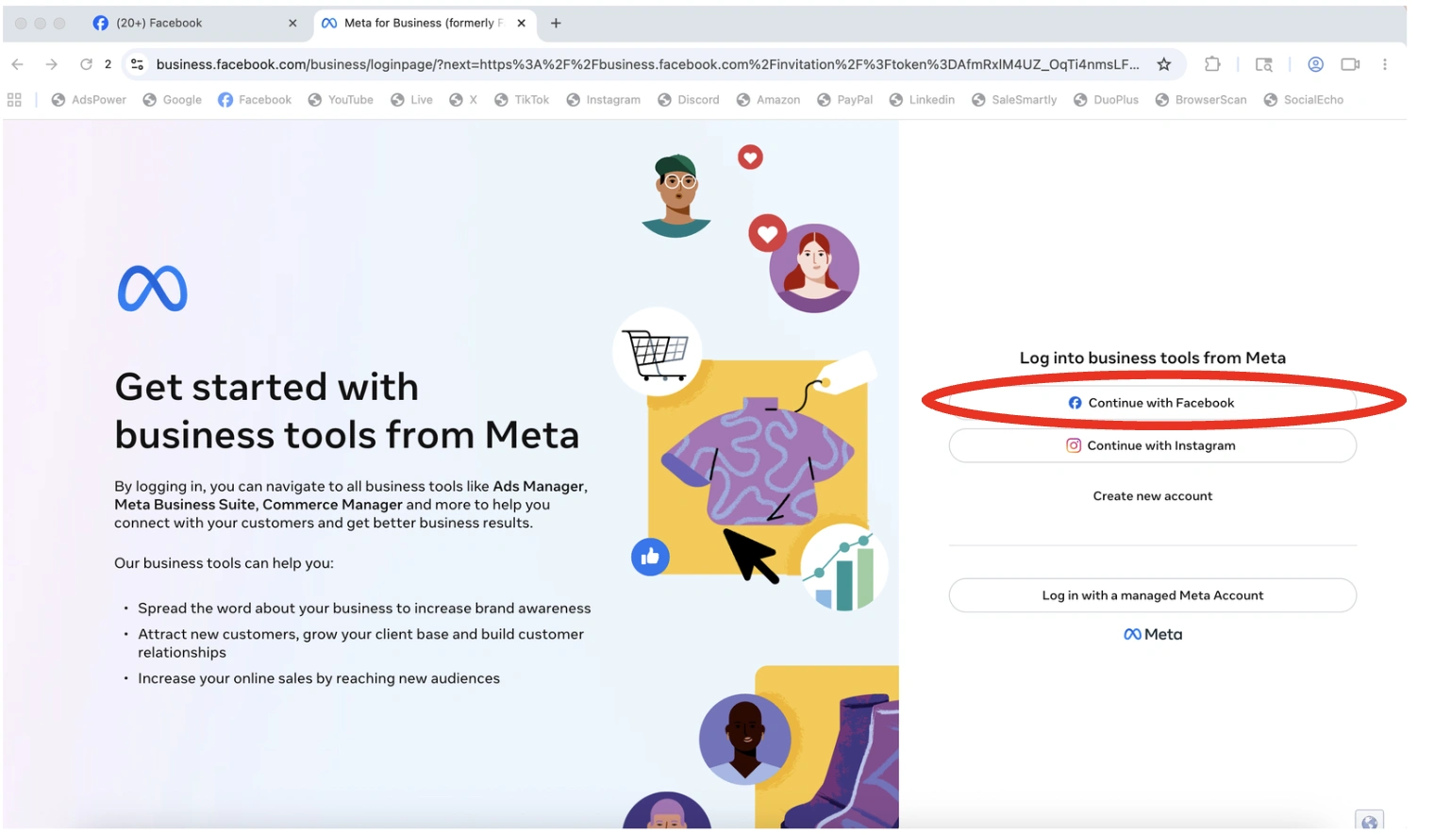Open the Instagram bookmark
The width and height of the screenshot is (1434, 834).
[603, 99]
